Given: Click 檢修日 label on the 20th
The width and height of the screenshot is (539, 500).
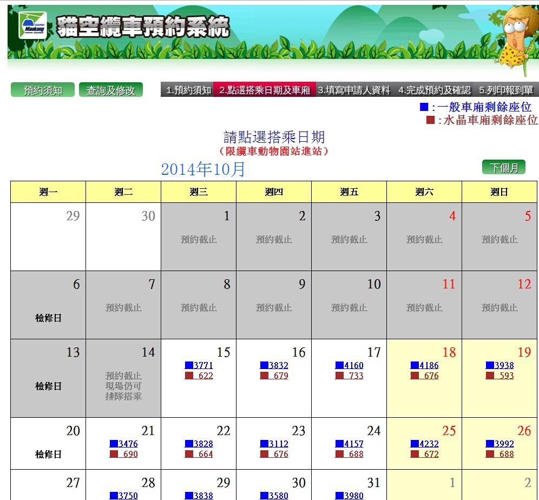Looking at the screenshot, I should pyautogui.click(x=48, y=455).
